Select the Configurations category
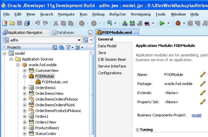 coord(110,73)
